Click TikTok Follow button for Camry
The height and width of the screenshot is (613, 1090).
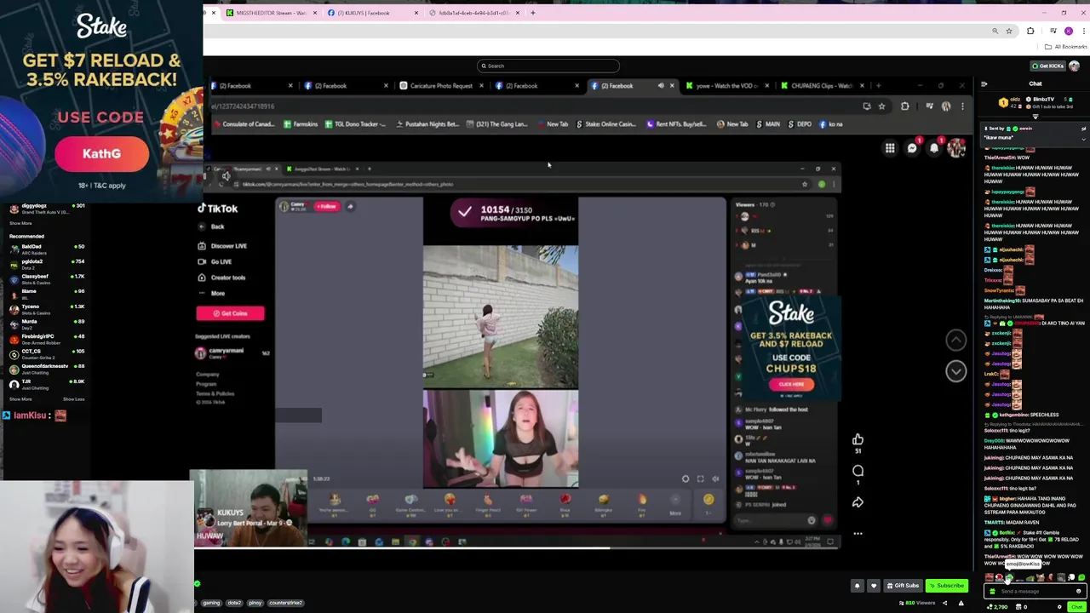[x=327, y=206]
